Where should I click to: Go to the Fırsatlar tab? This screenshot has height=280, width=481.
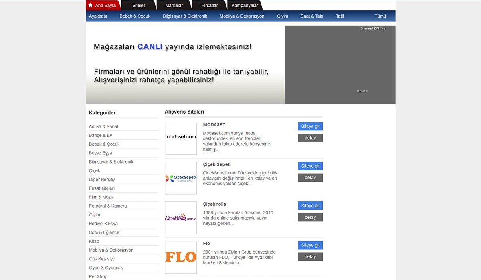click(x=209, y=6)
